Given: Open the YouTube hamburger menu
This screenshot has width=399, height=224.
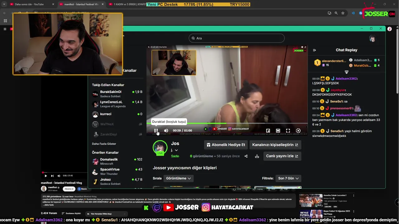Looking at the screenshot, I should [x=5, y=29].
